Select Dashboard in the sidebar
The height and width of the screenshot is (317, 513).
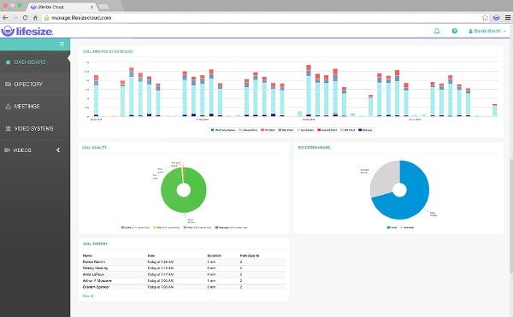coord(35,62)
